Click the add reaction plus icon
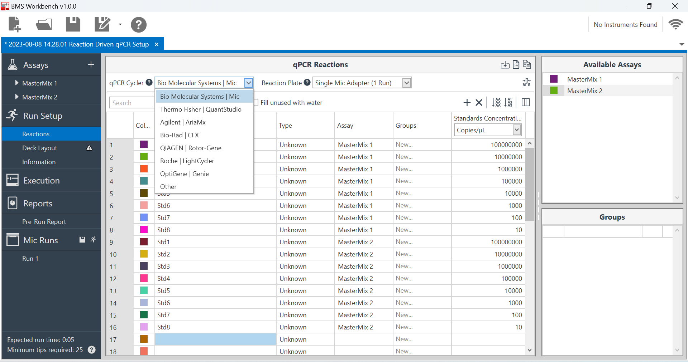The image size is (688, 362). click(x=467, y=103)
